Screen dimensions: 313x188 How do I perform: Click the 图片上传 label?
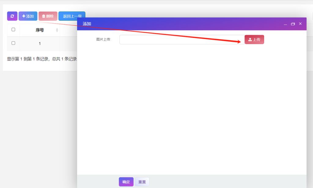pos(103,39)
